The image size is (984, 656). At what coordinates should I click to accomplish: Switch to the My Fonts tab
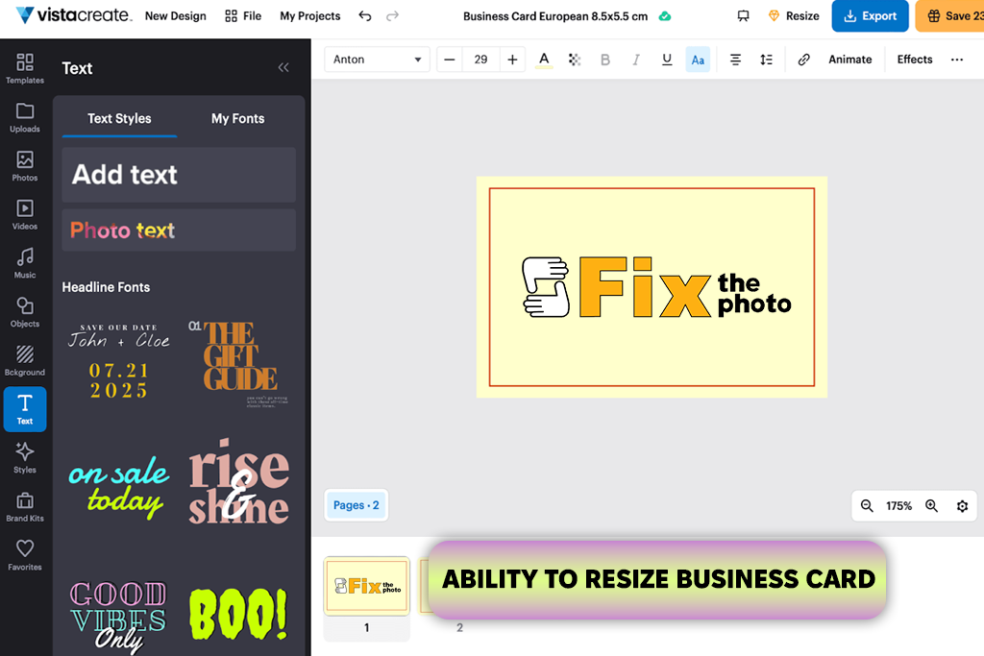[237, 118]
